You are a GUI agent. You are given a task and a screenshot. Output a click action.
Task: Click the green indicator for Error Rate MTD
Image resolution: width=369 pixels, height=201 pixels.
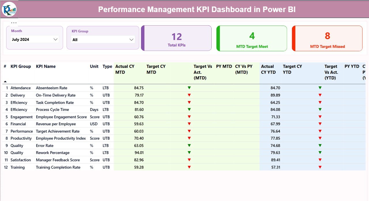[189, 145]
